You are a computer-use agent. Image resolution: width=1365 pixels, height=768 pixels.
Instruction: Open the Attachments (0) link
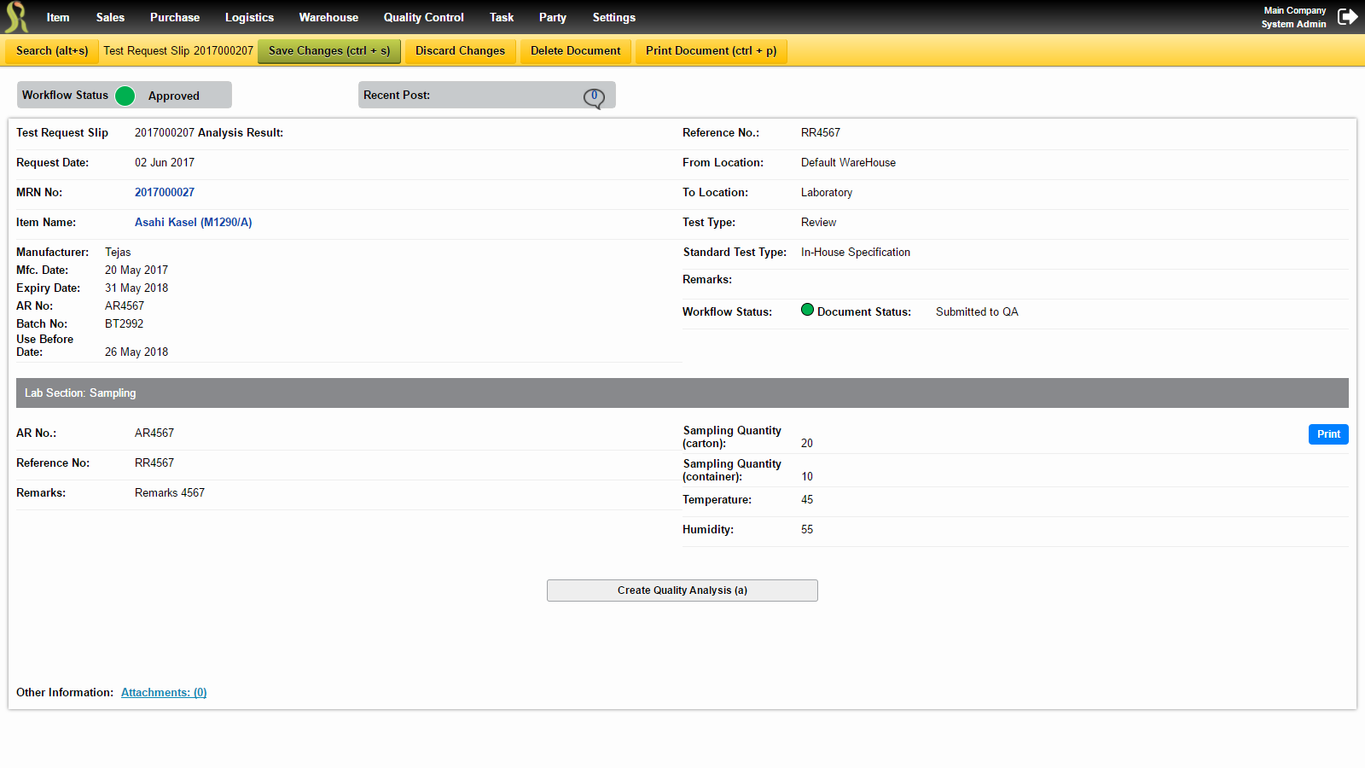(163, 692)
